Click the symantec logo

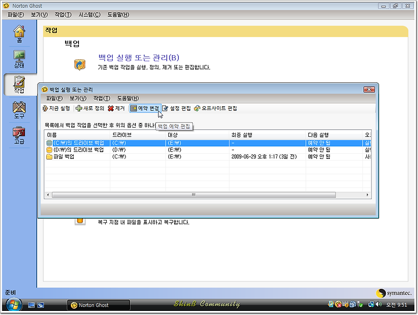tap(394, 293)
